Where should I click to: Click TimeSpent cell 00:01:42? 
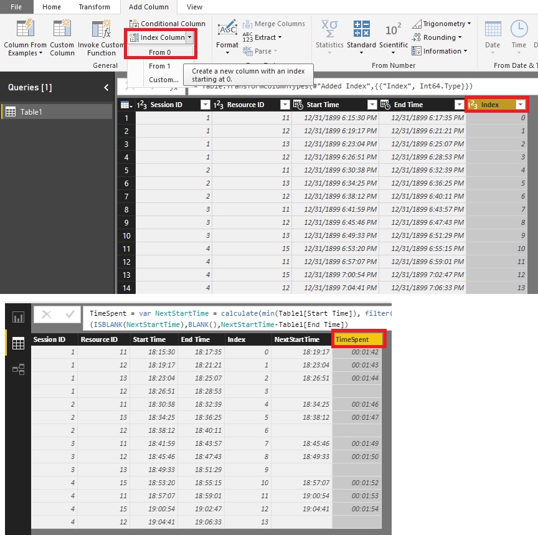(357, 352)
